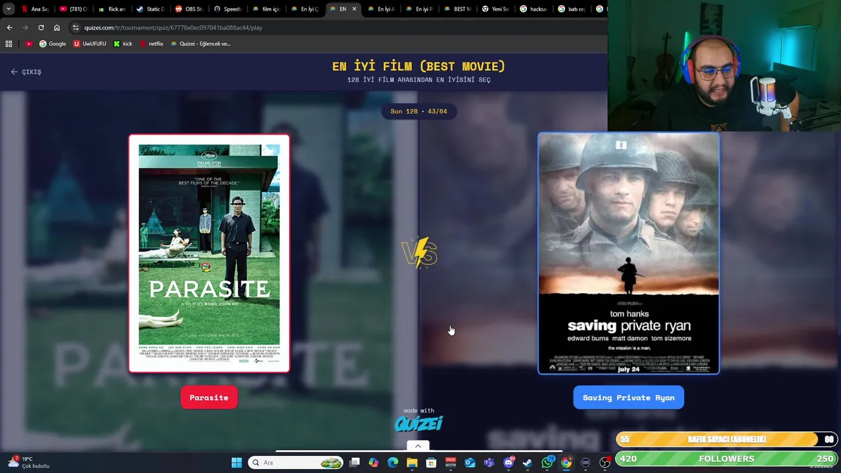Switch to the Yeni Sekme tab

pos(496,9)
